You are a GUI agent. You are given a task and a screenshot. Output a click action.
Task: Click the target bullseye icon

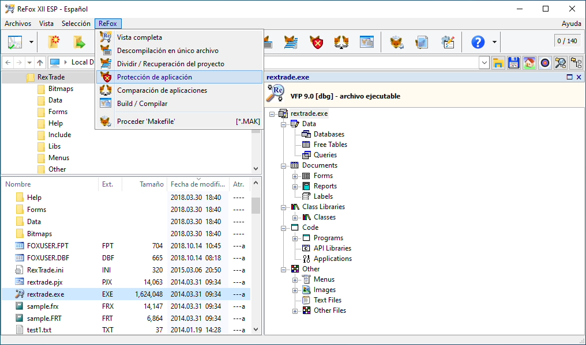point(545,63)
